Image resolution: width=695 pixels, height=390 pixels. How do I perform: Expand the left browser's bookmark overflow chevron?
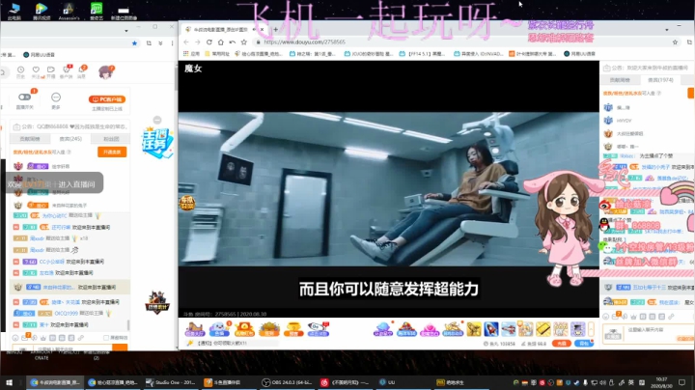pyautogui.click(x=160, y=43)
